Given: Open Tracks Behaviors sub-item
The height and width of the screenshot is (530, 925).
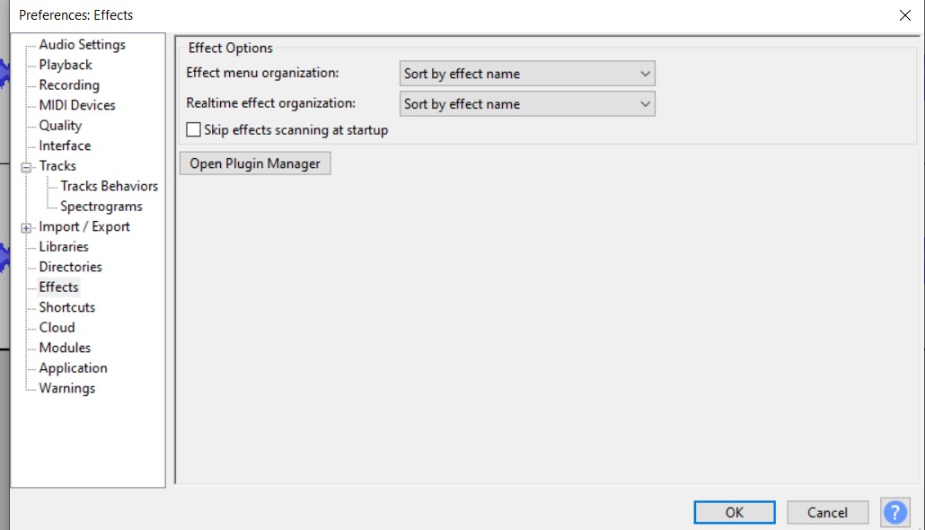Looking at the screenshot, I should [x=109, y=186].
